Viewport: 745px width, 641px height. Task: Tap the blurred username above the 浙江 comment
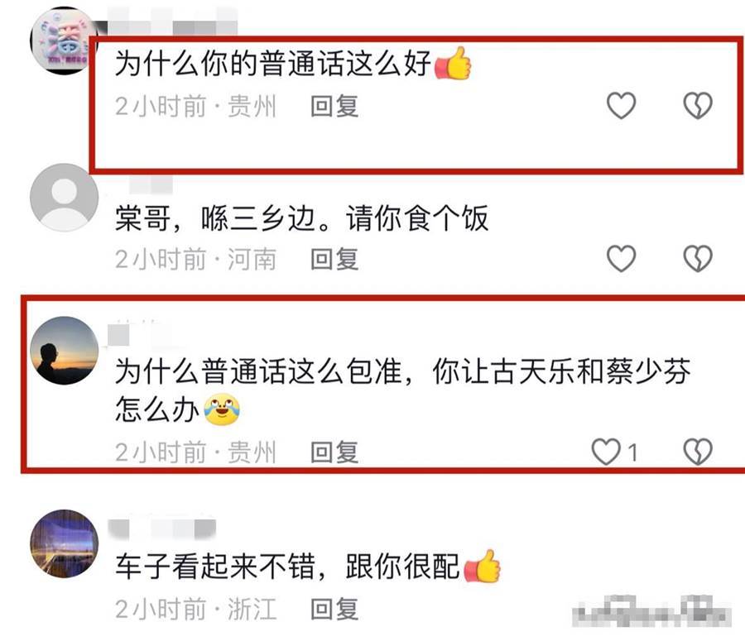click(x=162, y=529)
